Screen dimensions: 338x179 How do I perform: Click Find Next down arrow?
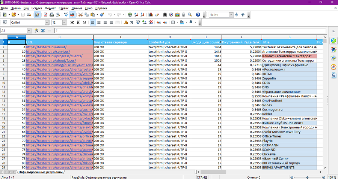pos(237,15)
